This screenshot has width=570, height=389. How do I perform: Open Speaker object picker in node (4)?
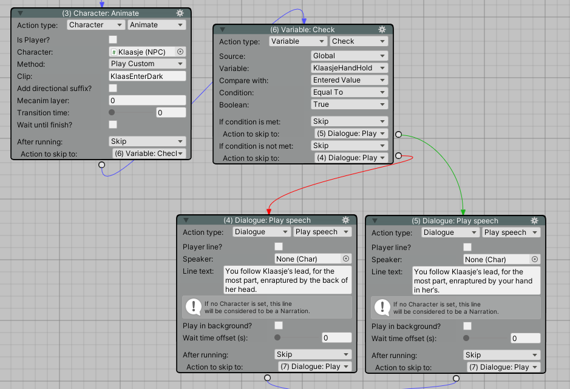click(346, 259)
